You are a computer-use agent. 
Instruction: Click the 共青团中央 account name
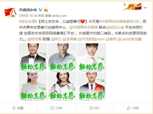point(28,10)
